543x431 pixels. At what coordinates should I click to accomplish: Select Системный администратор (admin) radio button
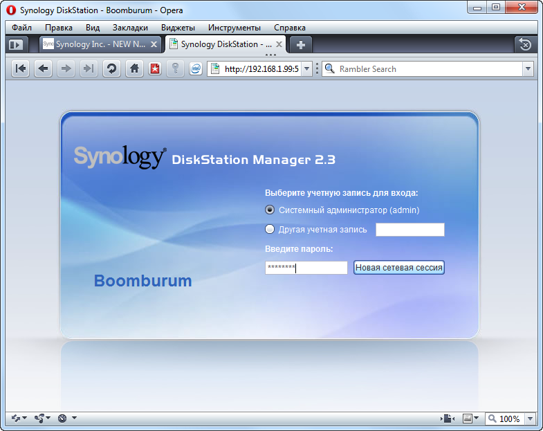click(269, 210)
